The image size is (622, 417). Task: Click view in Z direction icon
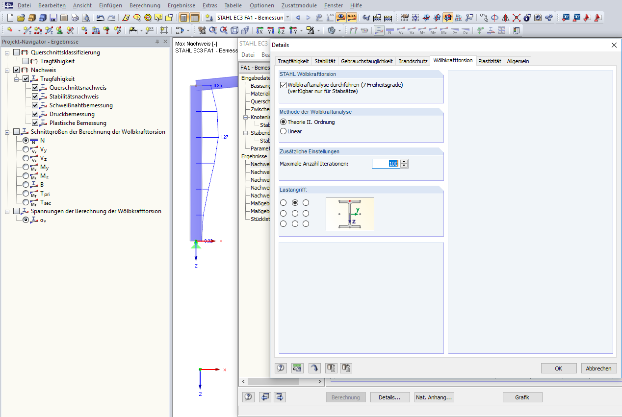pos(281,30)
